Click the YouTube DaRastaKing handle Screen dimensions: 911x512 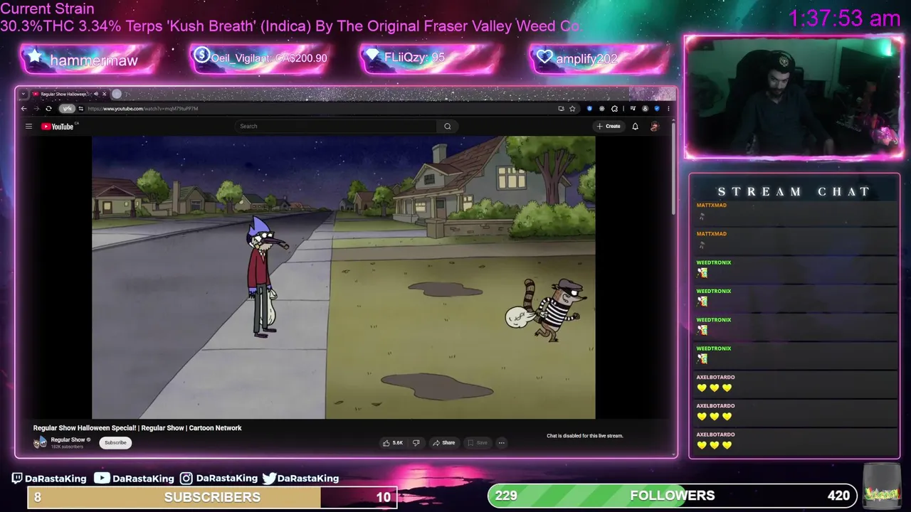click(x=134, y=479)
